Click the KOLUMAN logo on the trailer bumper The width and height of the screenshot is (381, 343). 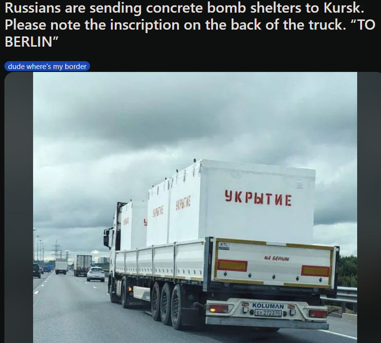pyautogui.click(x=268, y=306)
